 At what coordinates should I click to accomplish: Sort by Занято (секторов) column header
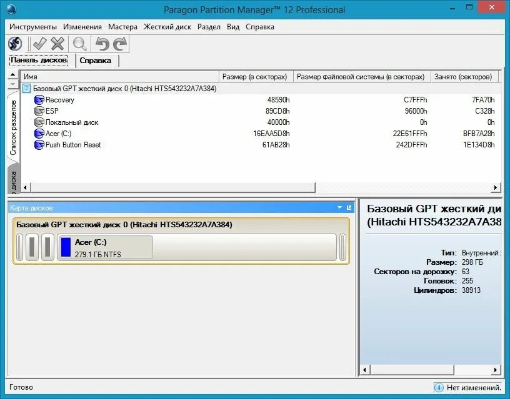pos(465,77)
